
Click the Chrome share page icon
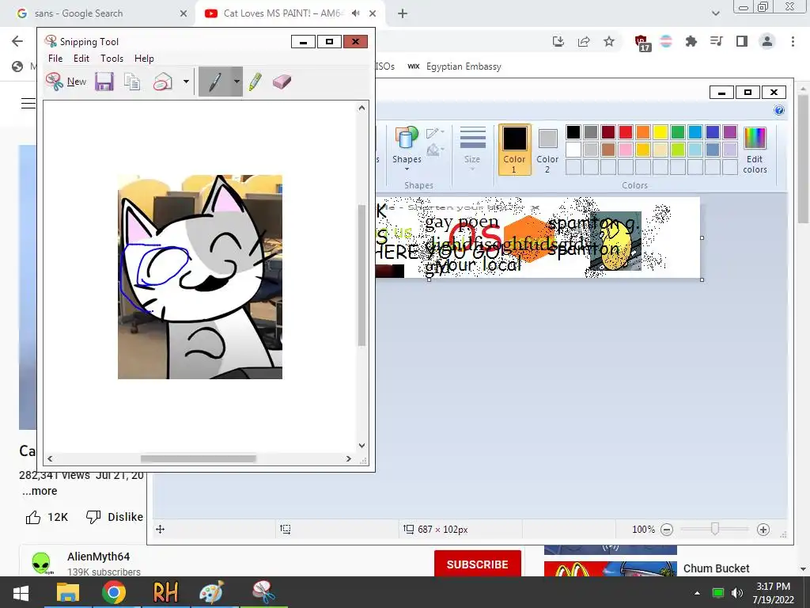click(x=584, y=41)
